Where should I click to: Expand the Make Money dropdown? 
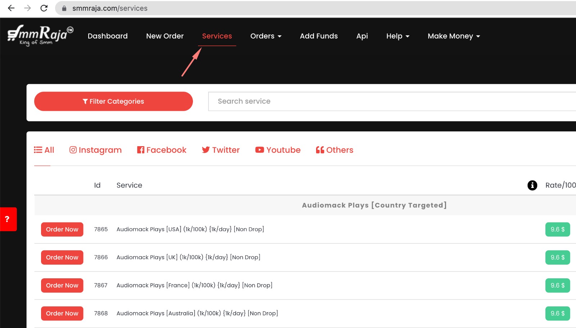[454, 36]
